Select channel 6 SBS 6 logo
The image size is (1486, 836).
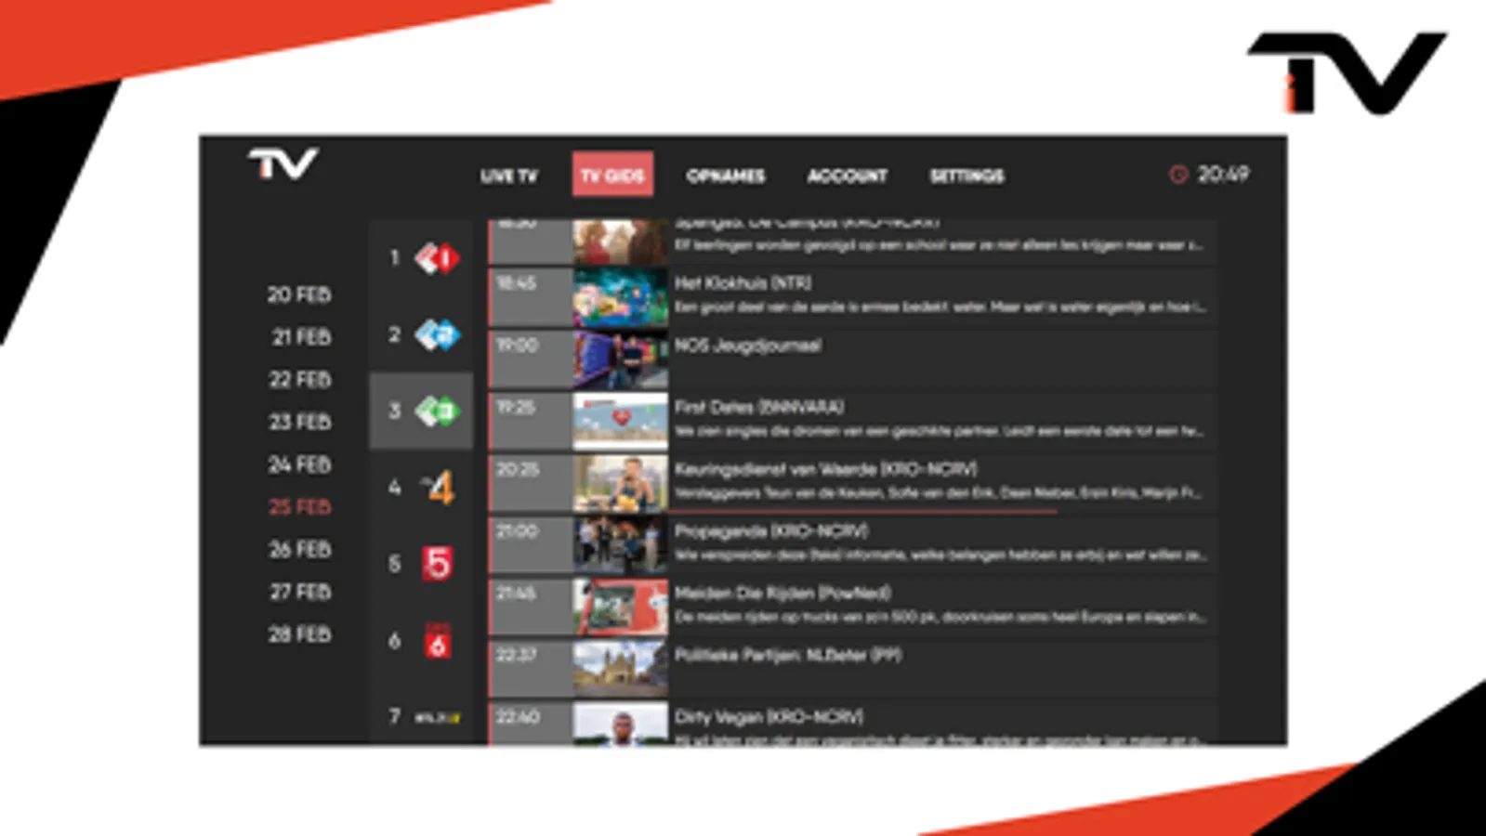point(438,640)
